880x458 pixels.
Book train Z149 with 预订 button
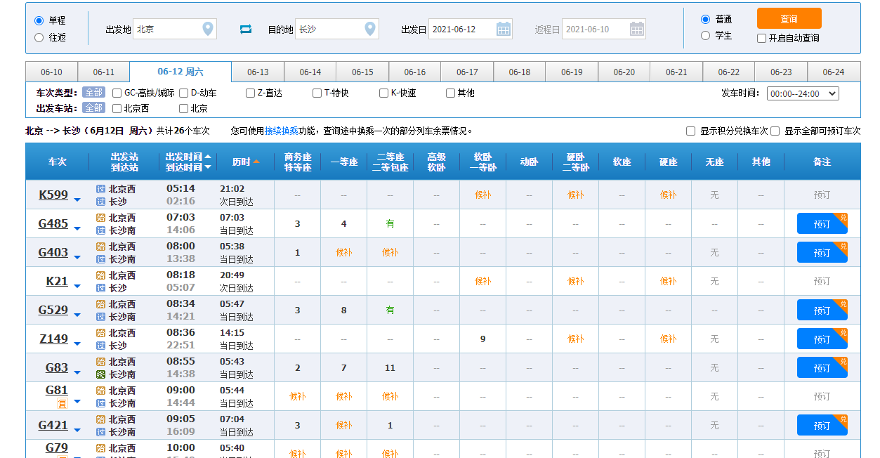[x=822, y=339]
